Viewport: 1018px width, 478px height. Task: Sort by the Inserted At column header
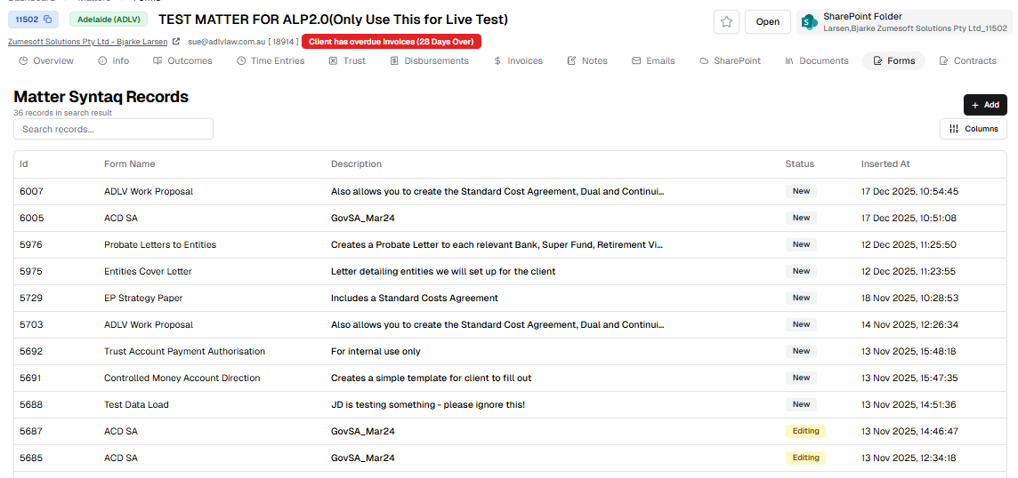coord(885,164)
